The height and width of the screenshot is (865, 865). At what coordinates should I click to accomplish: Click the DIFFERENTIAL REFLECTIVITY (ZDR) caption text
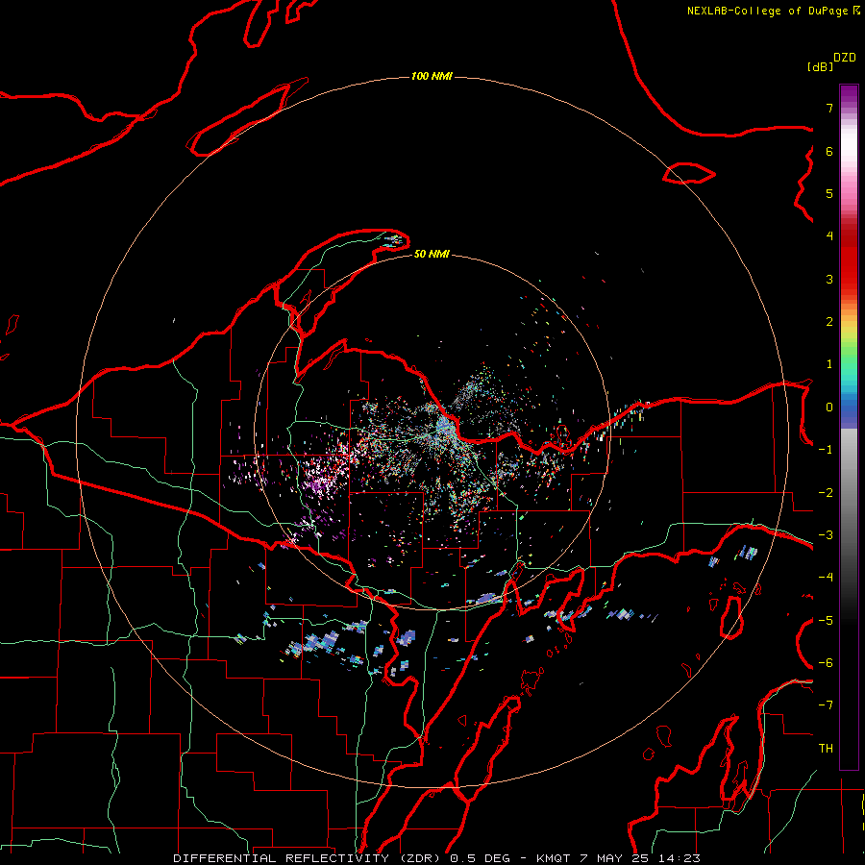(x=309, y=858)
